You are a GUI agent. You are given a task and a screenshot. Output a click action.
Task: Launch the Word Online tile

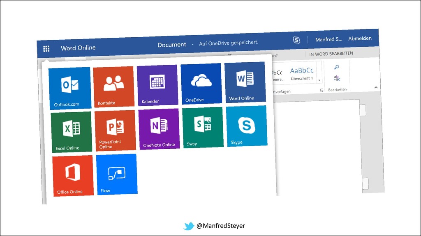[245, 82]
